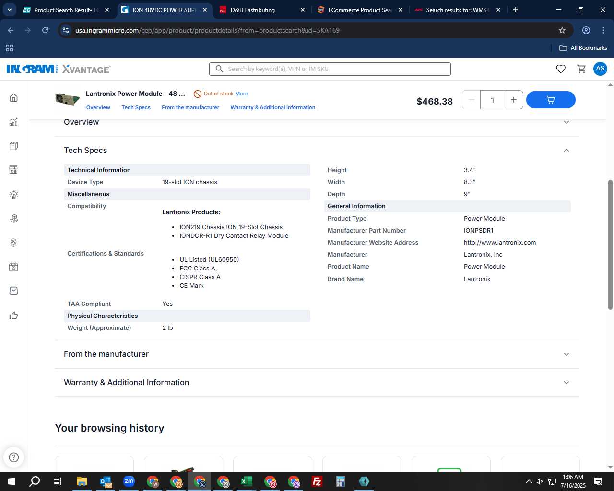Reload the current page
The image size is (614, 491).
tap(45, 30)
